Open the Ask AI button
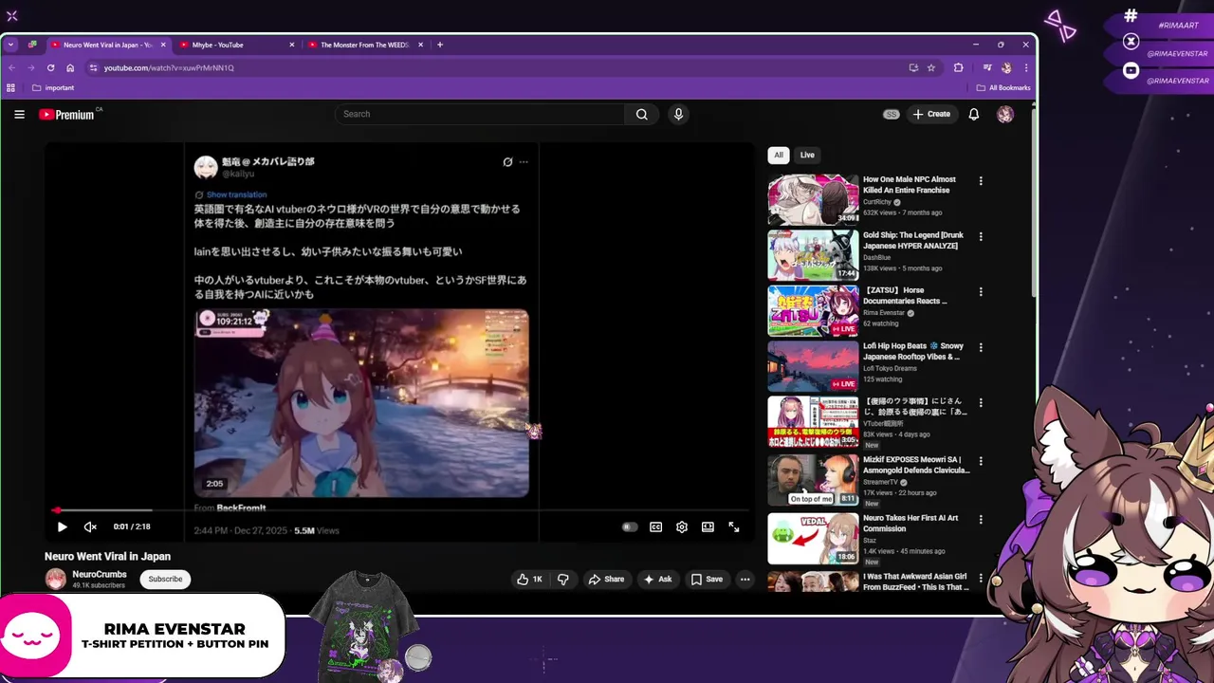The height and width of the screenshot is (683, 1214). coord(657,579)
